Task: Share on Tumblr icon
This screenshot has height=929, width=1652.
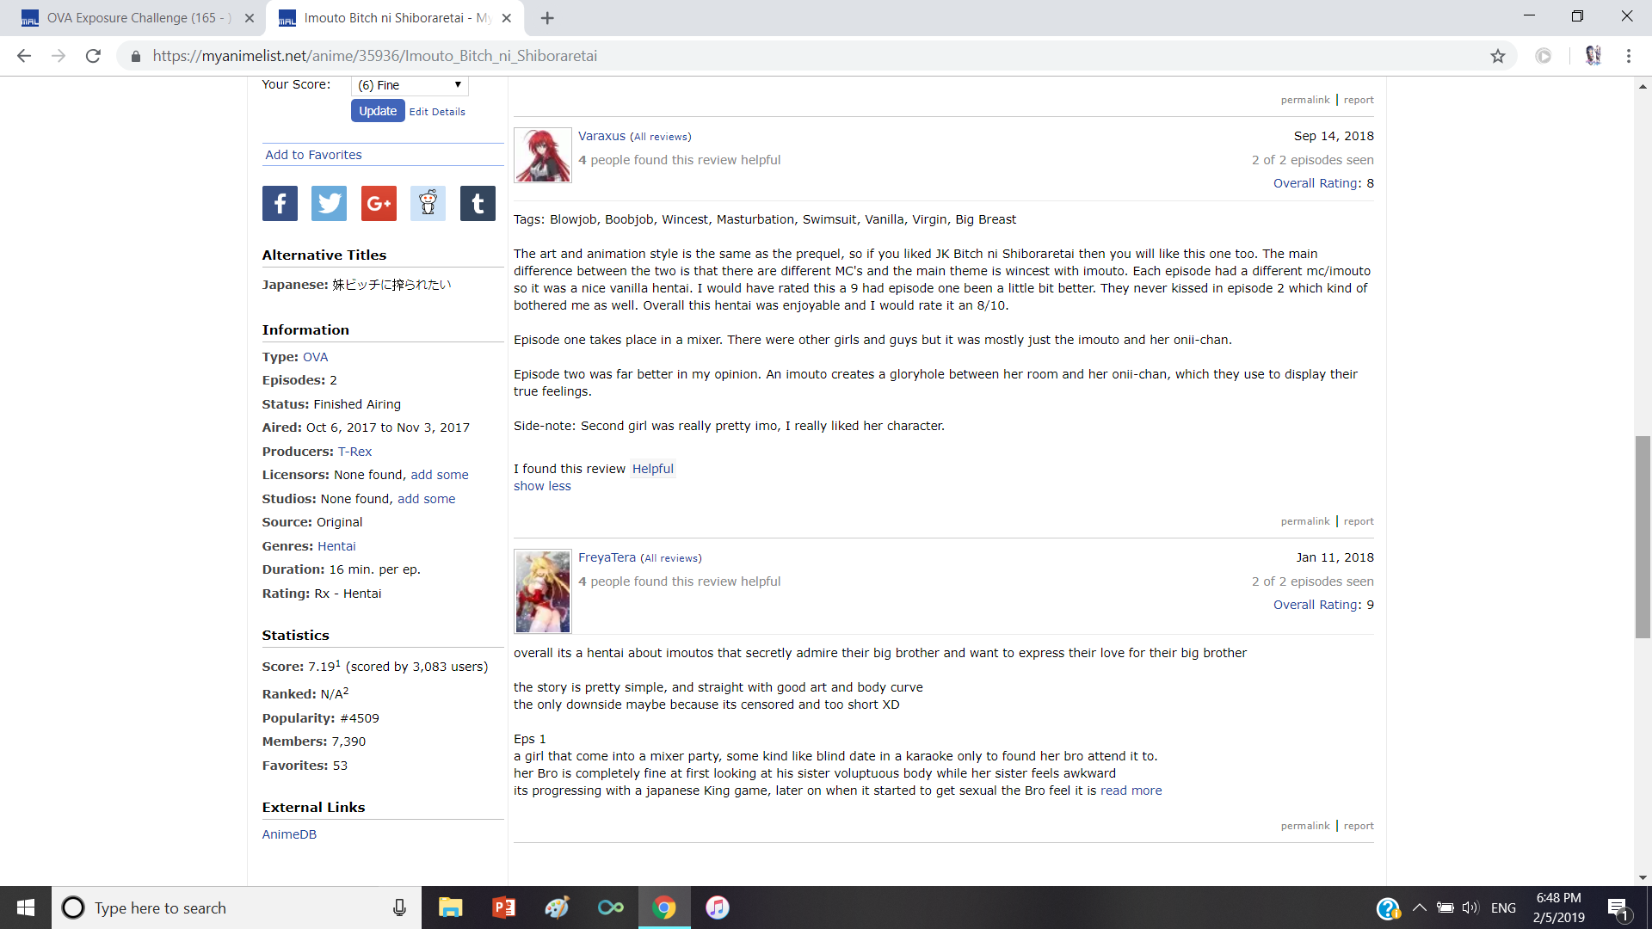Action: (478, 204)
